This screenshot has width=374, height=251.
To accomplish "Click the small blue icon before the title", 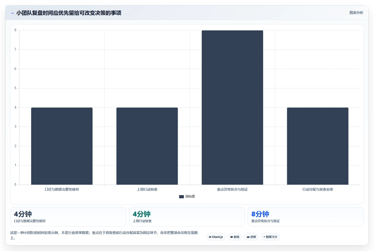I will click(12, 13).
